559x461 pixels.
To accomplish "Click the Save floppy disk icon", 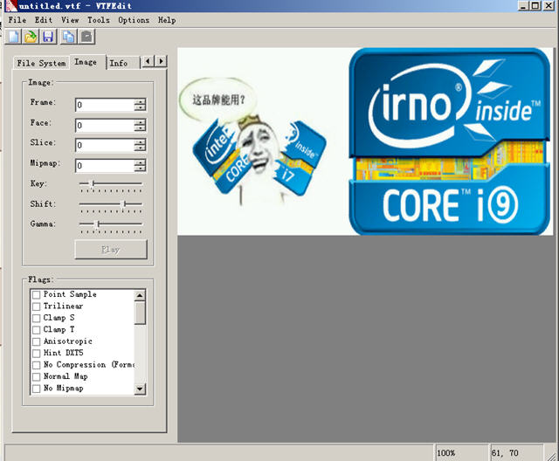I will (x=48, y=37).
